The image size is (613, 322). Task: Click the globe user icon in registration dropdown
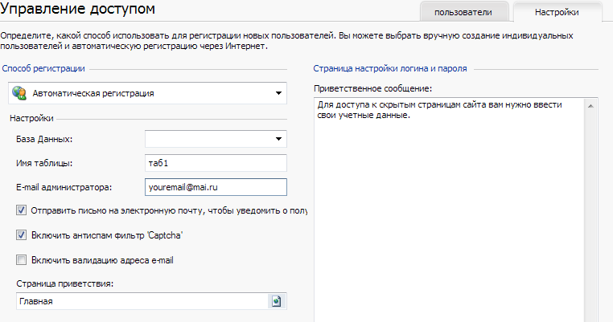[19, 93]
